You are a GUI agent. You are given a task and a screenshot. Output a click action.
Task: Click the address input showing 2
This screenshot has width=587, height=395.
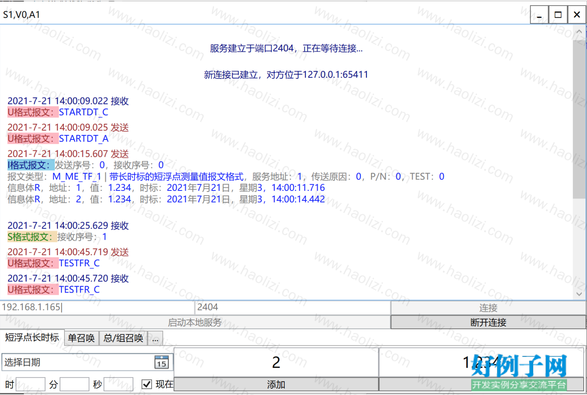[276, 362]
